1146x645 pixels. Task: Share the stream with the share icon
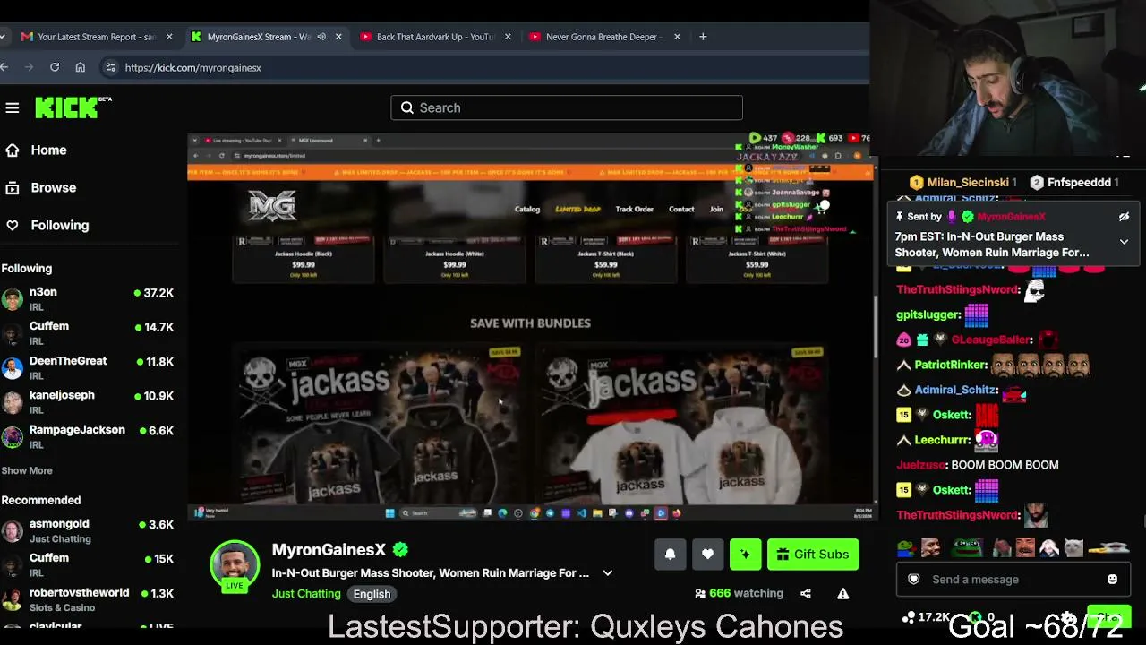[x=806, y=593]
